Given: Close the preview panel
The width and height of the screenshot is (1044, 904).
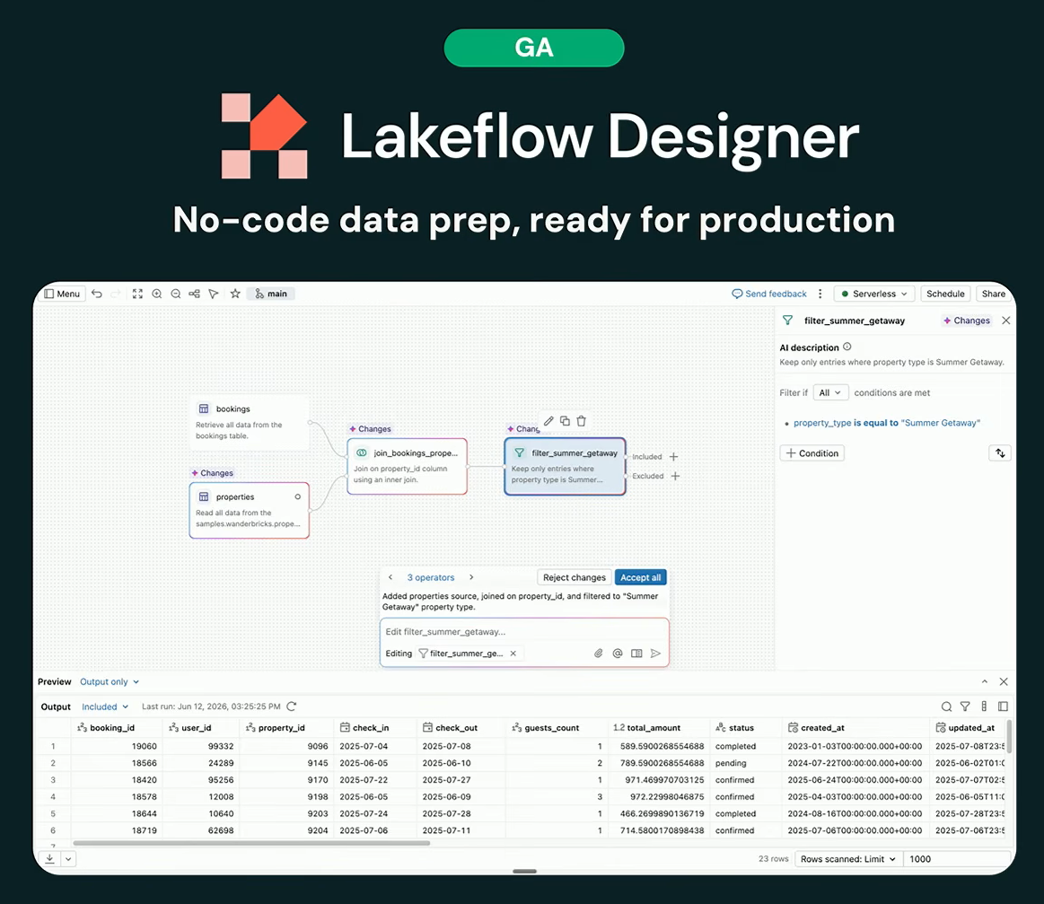Looking at the screenshot, I should [1004, 681].
